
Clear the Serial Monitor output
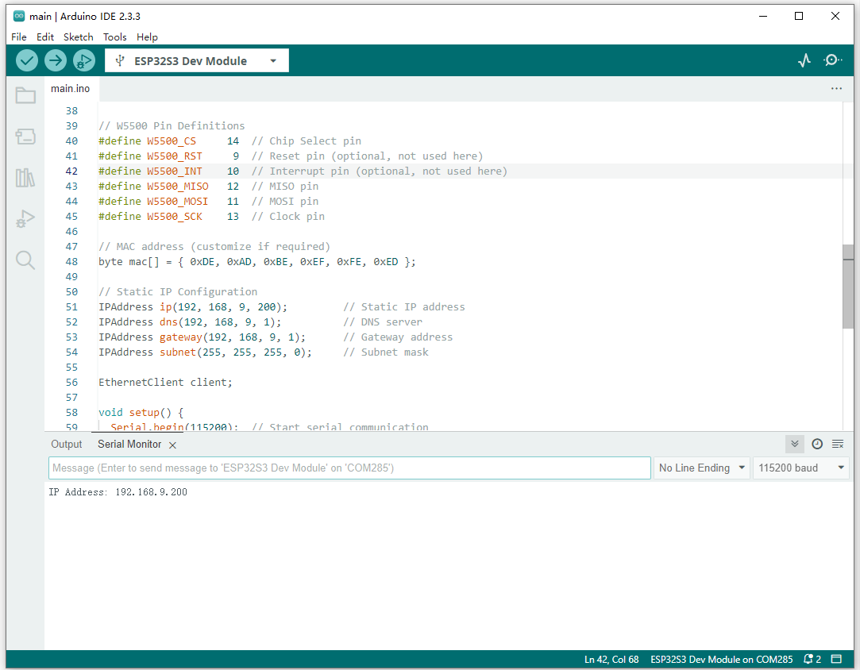[x=838, y=444]
